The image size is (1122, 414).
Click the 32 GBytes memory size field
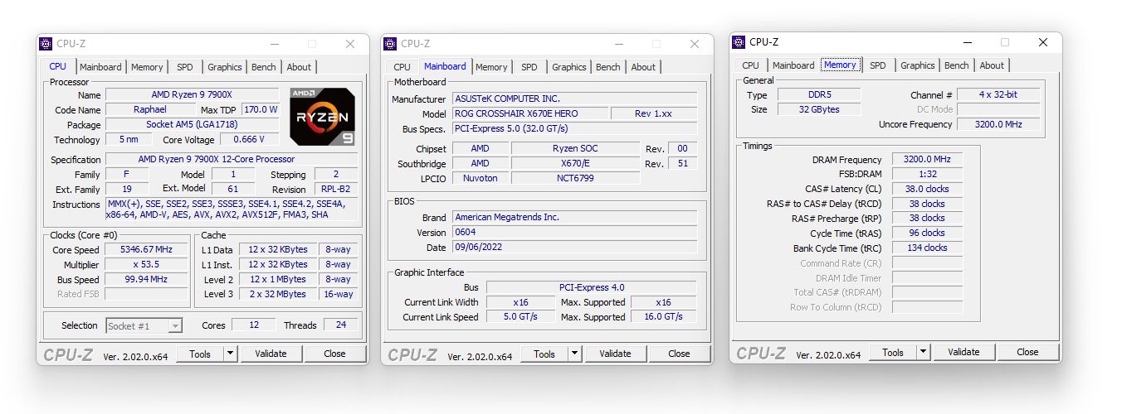tap(818, 109)
